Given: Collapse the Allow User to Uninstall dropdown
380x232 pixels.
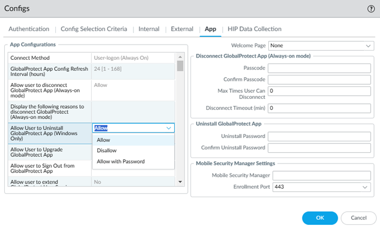Looking at the screenshot, I should [x=168, y=128].
